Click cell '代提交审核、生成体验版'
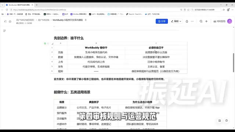The height and width of the screenshot is (132, 235). click(96, 67)
